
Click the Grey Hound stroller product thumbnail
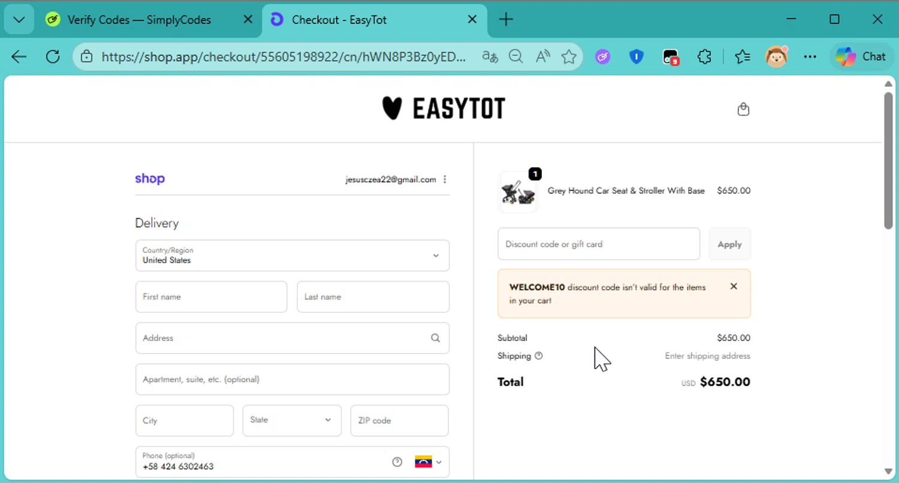point(518,192)
